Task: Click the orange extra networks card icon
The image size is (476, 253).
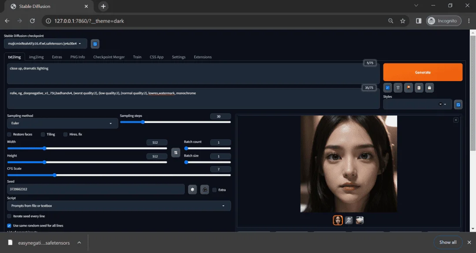Action: click(409, 88)
